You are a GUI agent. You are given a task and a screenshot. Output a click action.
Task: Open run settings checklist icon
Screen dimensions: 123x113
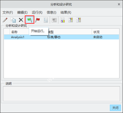46,20
